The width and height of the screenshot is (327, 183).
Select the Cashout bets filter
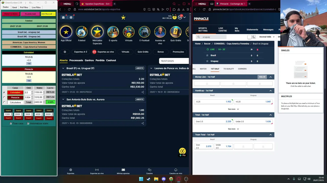click(x=111, y=60)
